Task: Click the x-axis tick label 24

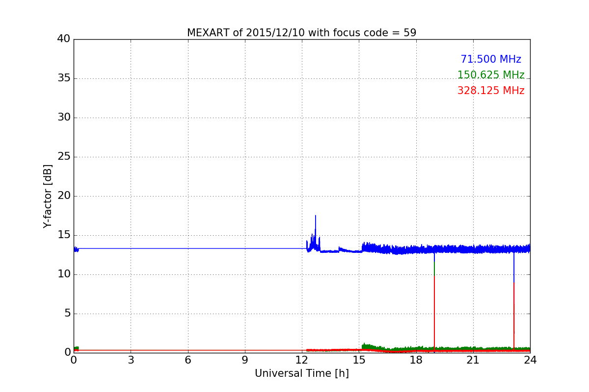Action: (530, 360)
